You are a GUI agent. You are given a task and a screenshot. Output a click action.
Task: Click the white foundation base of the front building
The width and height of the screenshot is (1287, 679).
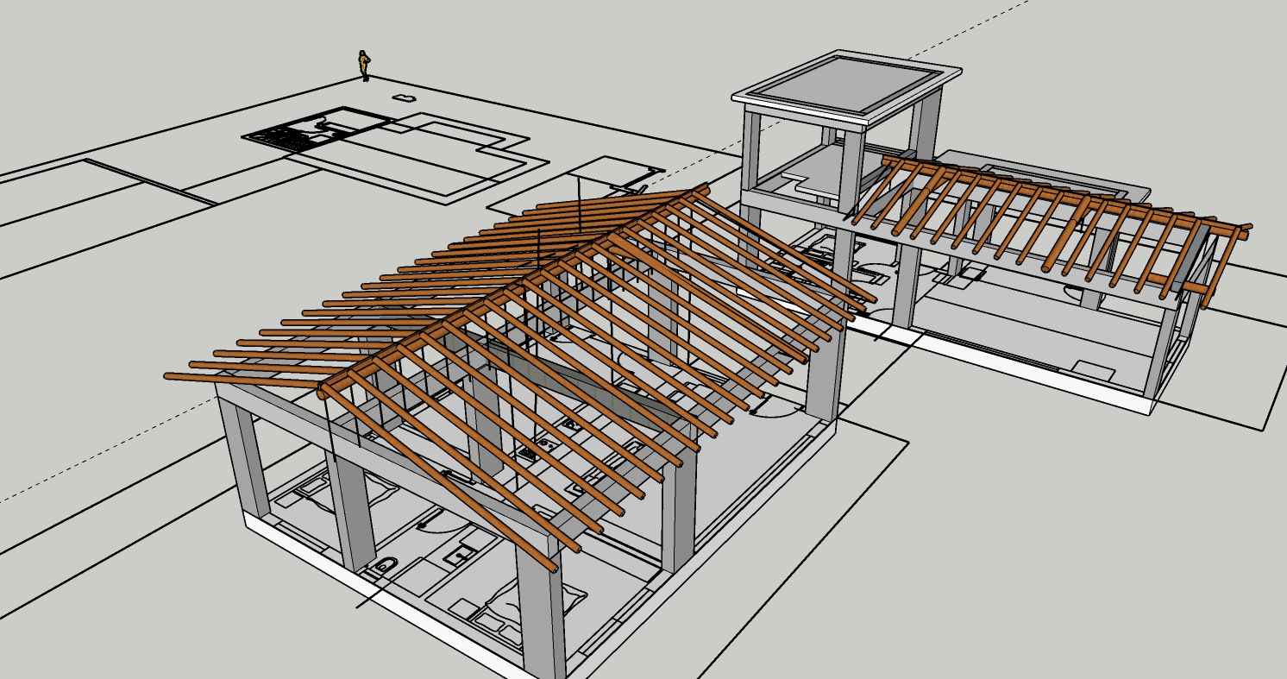pyautogui.click(x=388, y=604)
